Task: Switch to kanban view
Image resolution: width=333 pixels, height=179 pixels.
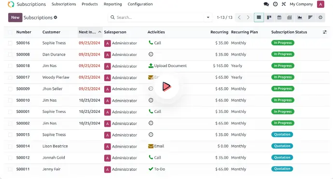Action: pyautogui.click(x=269, y=17)
